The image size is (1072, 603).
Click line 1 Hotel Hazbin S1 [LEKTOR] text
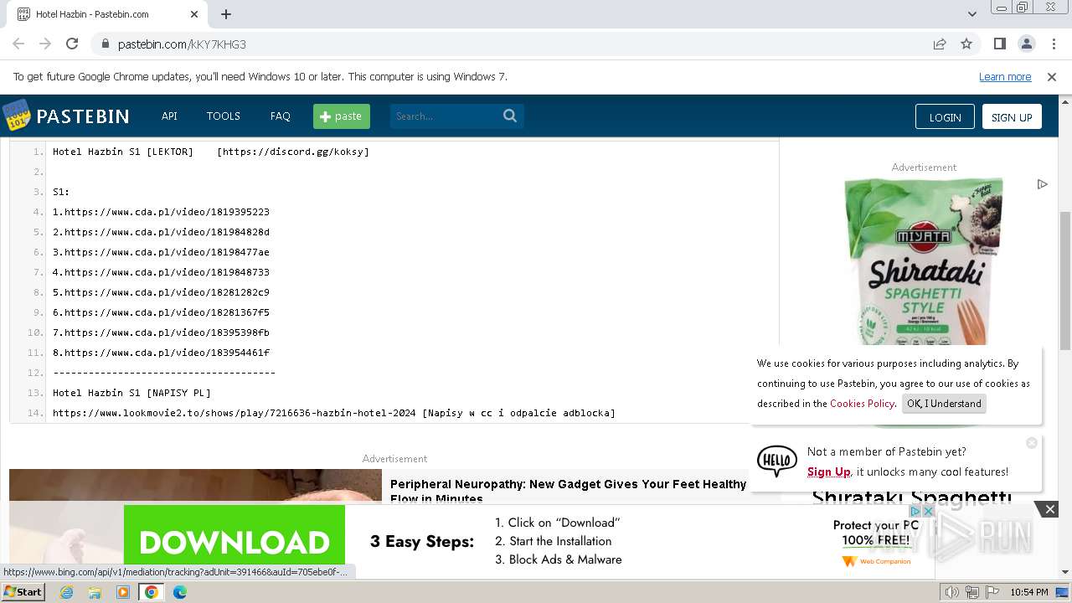[123, 152]
